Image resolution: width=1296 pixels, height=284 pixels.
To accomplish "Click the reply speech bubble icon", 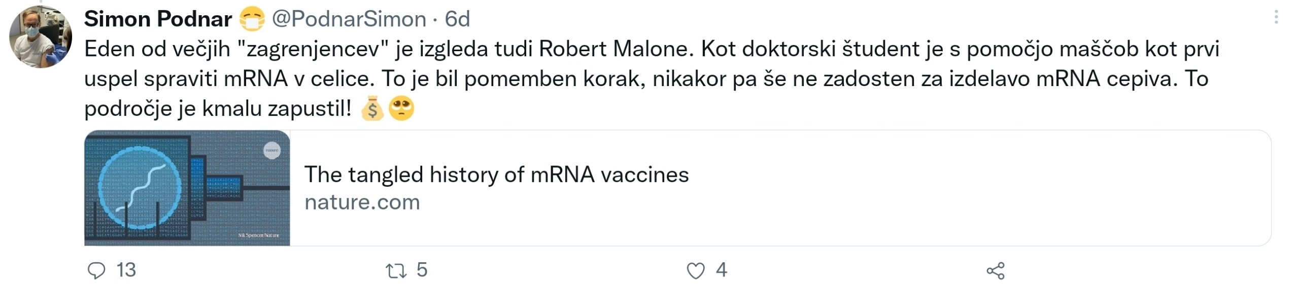I will tap(96, 271).
